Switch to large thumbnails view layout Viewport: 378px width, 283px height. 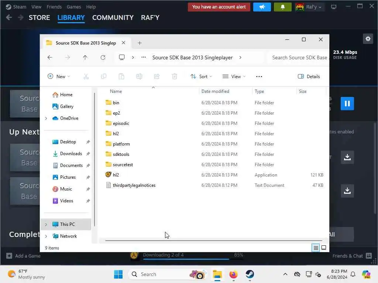[324, 248]
